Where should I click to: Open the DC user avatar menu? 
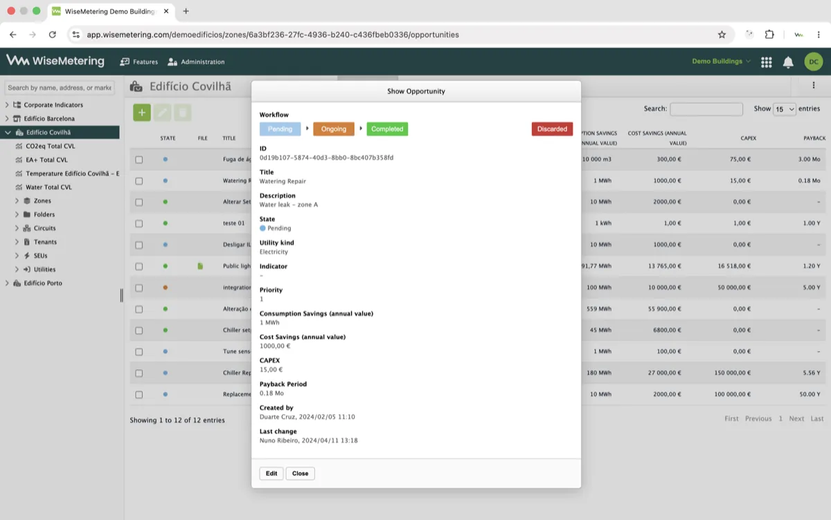(814, 62)
